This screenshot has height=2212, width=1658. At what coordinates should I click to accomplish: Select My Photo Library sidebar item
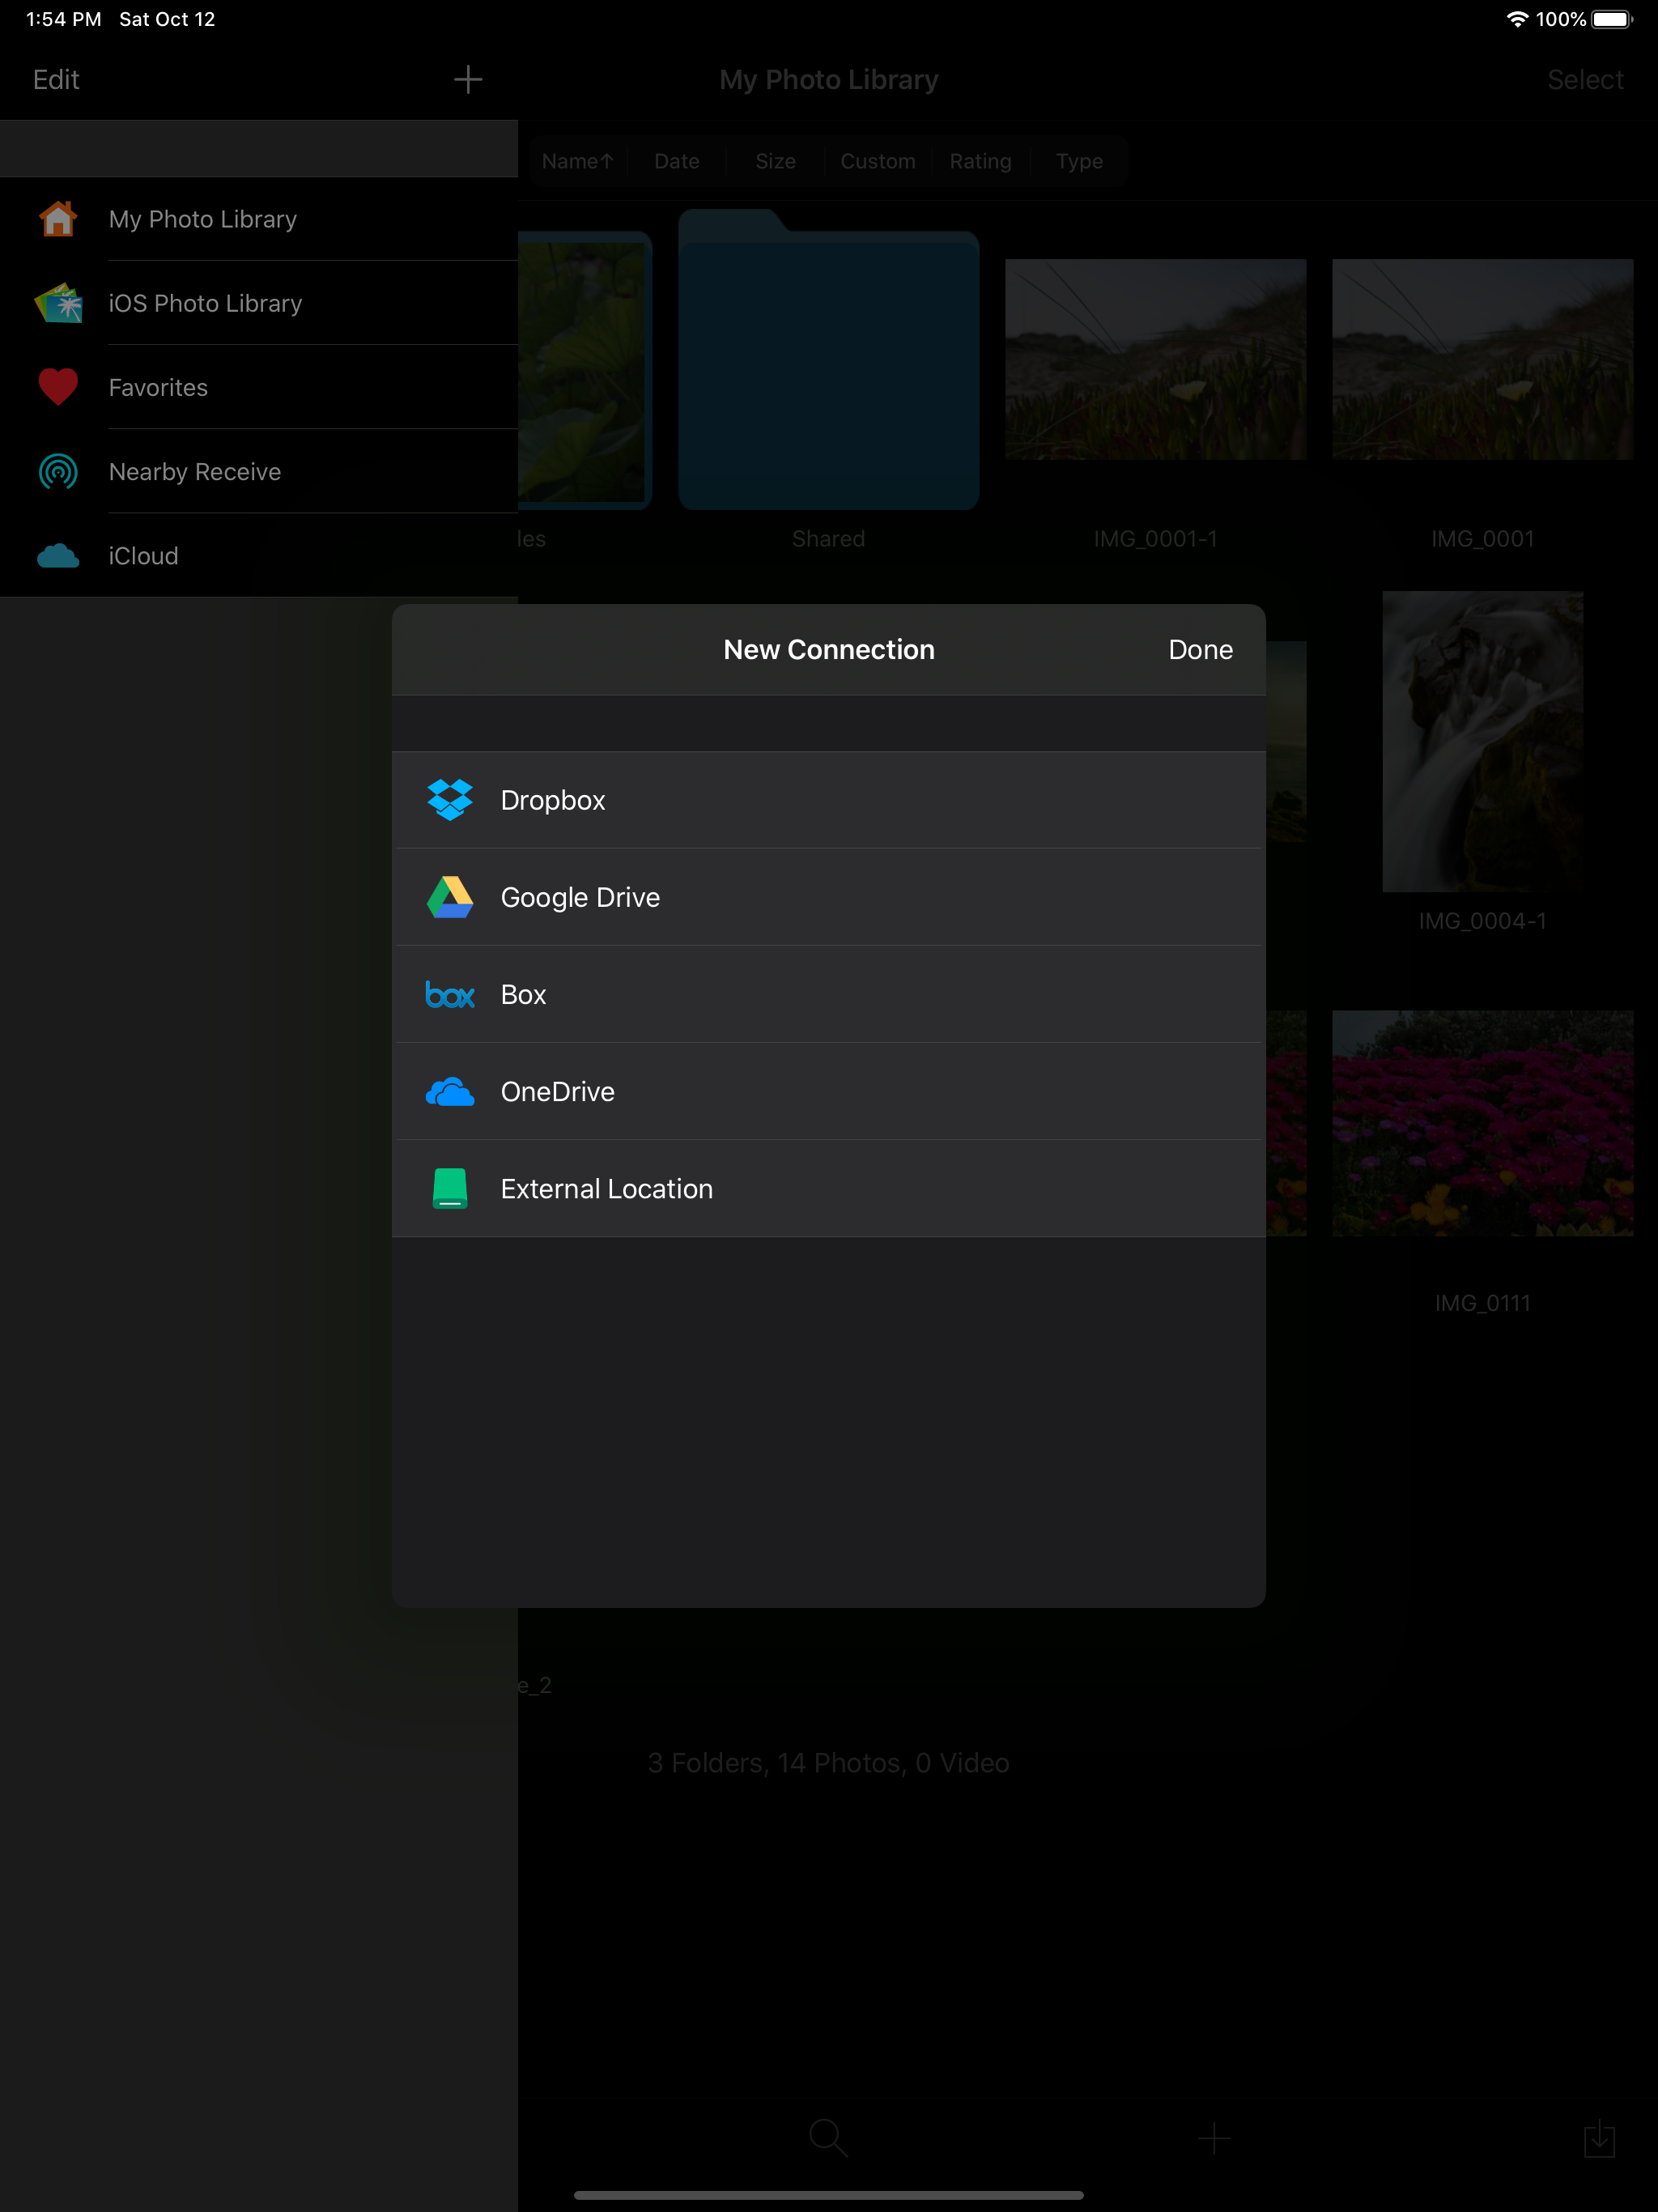coord(202,219)
